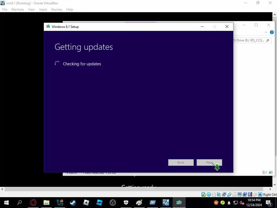Switch to the win8.1 VM taskbar icon
The height and width of the screenshot is (208, 277).
point(166,203)
